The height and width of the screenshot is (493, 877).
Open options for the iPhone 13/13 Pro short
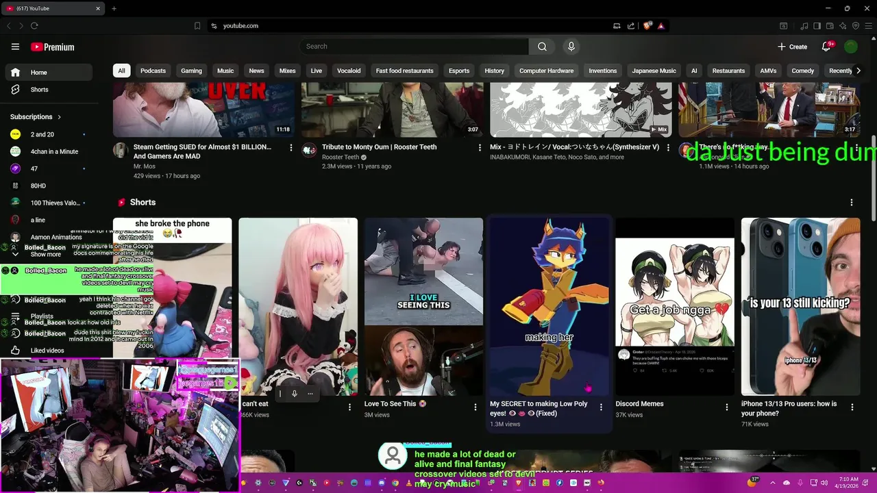coord(852,407)
